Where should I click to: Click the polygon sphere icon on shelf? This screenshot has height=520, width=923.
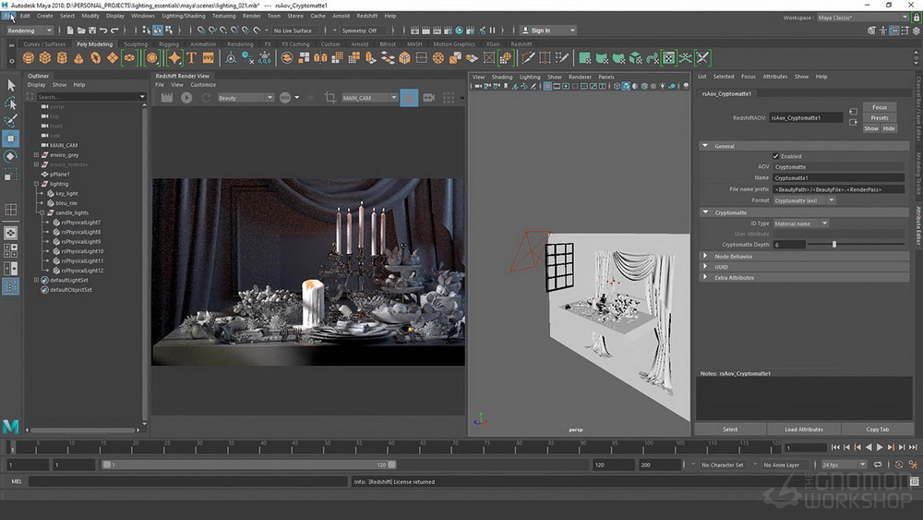coord(29,57)
